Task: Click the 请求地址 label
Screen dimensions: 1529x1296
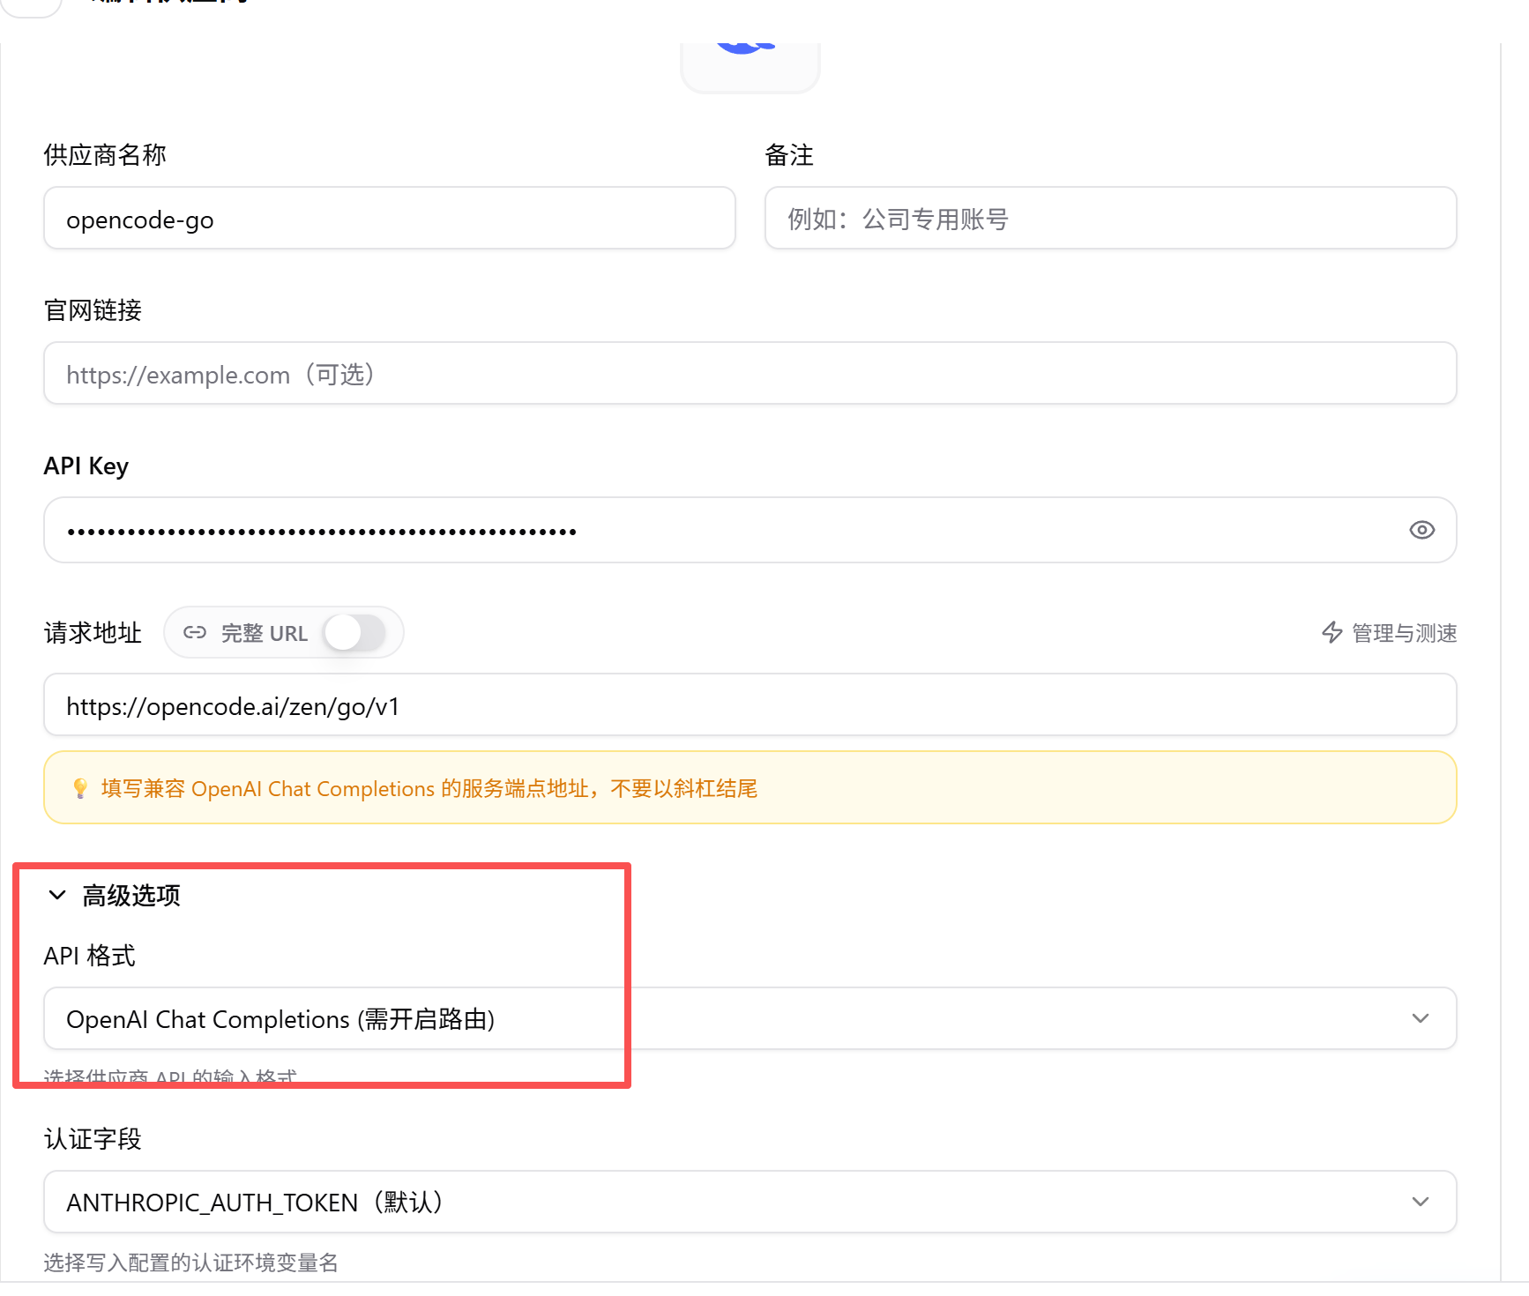Action: (x=93, y=633)
